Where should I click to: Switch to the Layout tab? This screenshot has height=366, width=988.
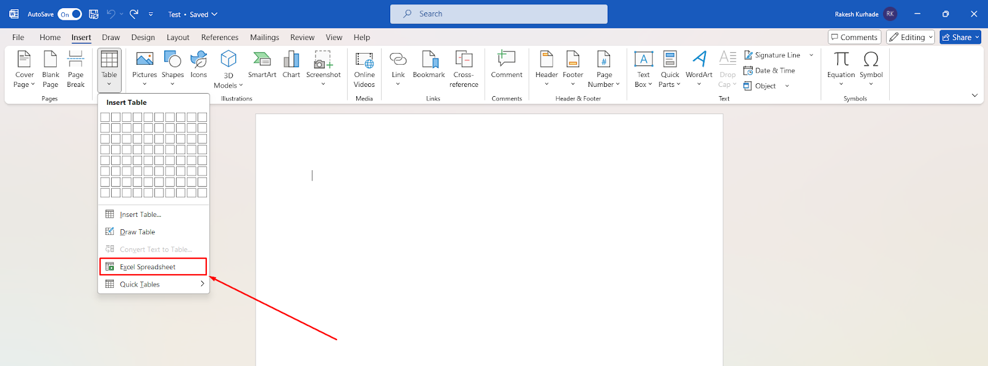click(178, 38)
